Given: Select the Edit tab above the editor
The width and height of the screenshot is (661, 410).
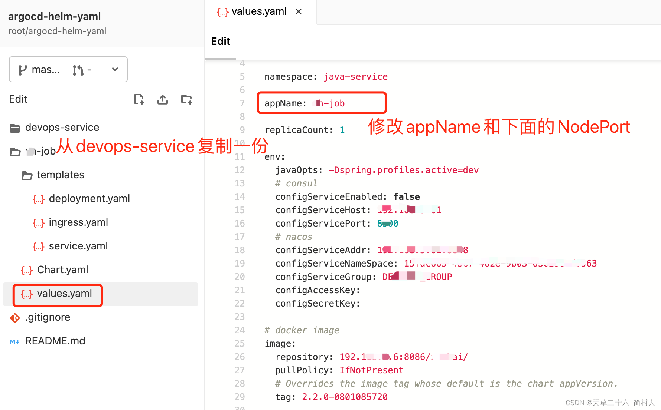Looking at the screenshot, I should tap(221, 41).
